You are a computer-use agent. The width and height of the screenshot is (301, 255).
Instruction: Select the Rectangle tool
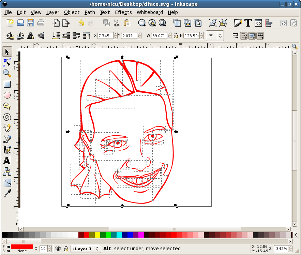click(7, 84)
